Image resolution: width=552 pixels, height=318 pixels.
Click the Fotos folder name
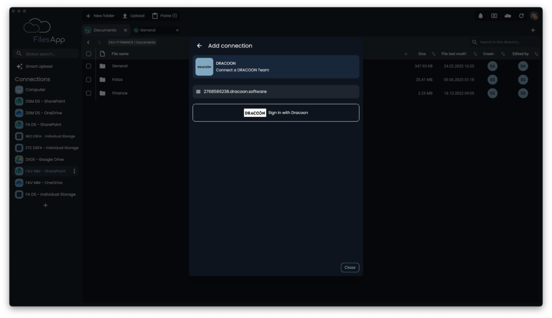click(x=117, y=80)
